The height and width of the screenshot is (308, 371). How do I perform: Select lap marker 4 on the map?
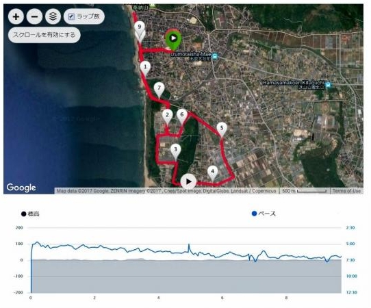(212, 172)
